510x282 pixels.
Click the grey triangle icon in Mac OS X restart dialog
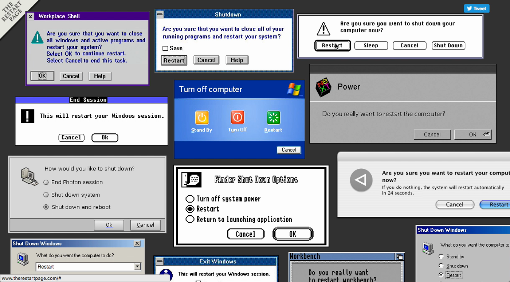tap(361, 180)
